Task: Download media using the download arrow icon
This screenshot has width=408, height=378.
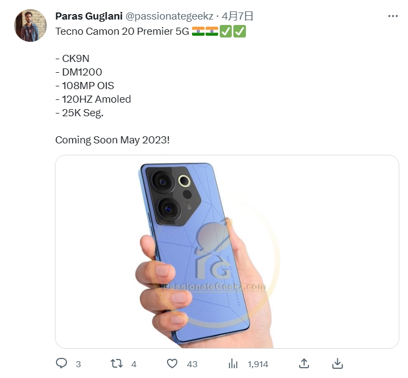Action: 337,363
